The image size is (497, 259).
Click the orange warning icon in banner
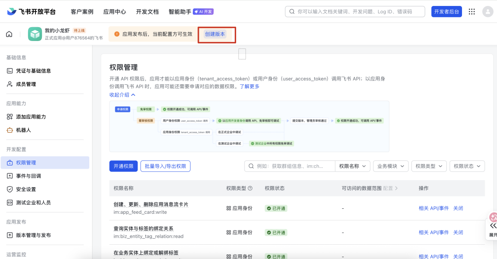point(116,34)
